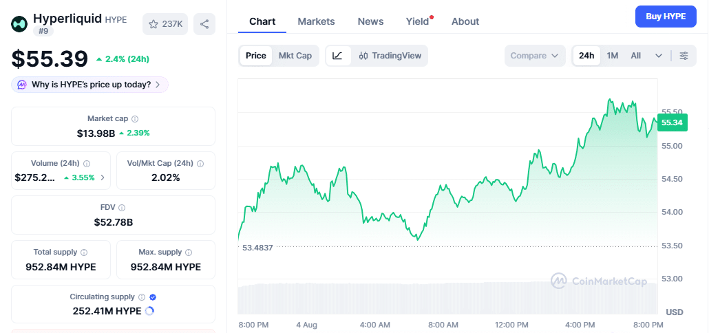709x333 pixels.
Task: Click the $55.39 price text
Action: pyautogui.click(x=50, y=59)
